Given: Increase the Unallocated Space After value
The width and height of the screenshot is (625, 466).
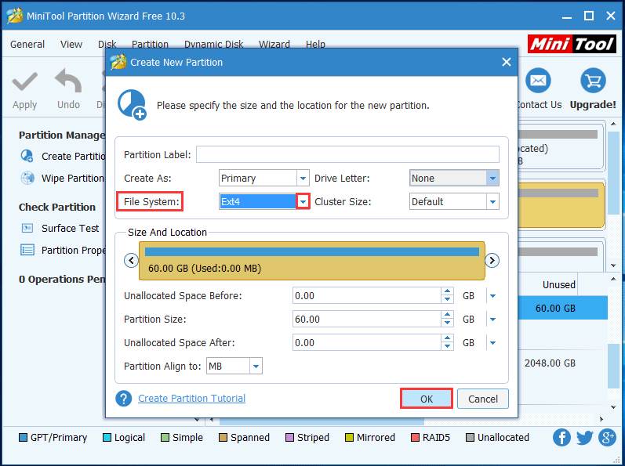Looking at the screenshot, I should pyautogui.click(x=447, y=338).
